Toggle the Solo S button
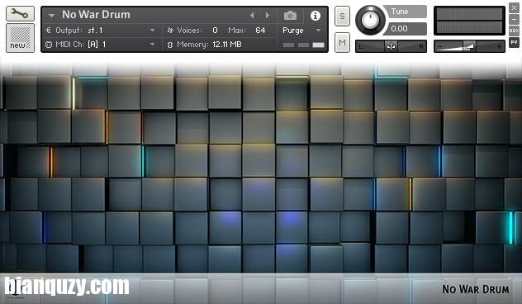This screenshot has height=304, width=522. [342, 16]
